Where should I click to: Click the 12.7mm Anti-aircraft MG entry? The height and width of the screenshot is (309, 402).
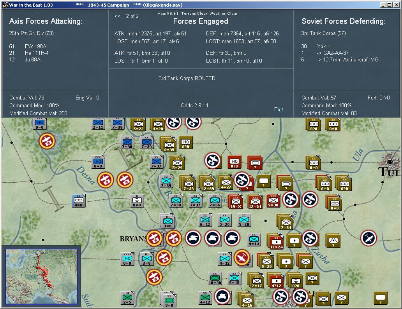[347, 59]
